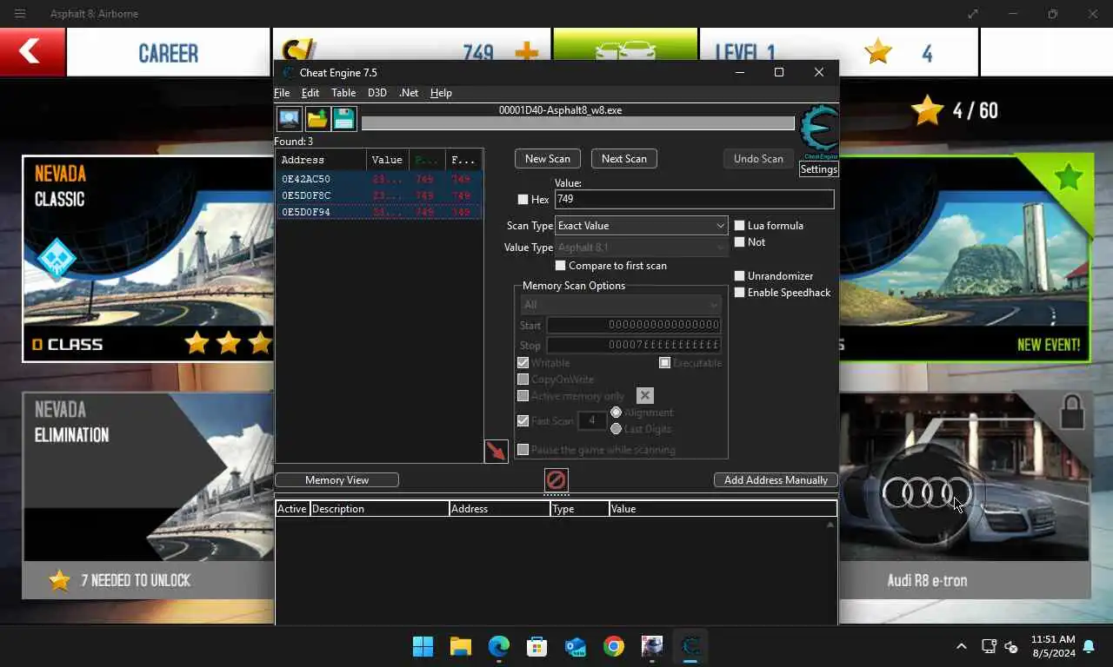Check Compare to first scan
This screenshot has height=667, width=1113.
(x=560, y=266)
